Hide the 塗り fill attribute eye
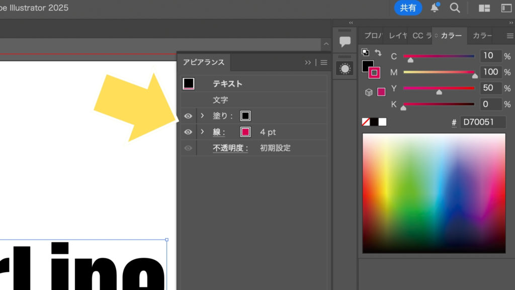This screenshot has width=515, height=290. pyautogui.click(x=188, y=116)
